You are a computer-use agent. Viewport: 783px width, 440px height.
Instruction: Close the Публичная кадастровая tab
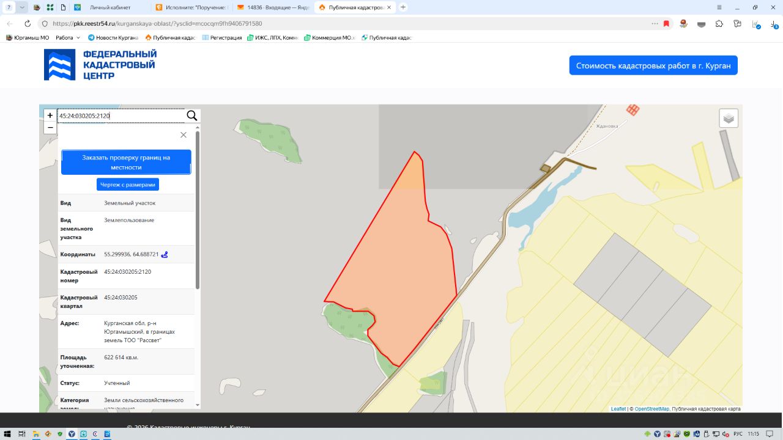click(389, 7)
